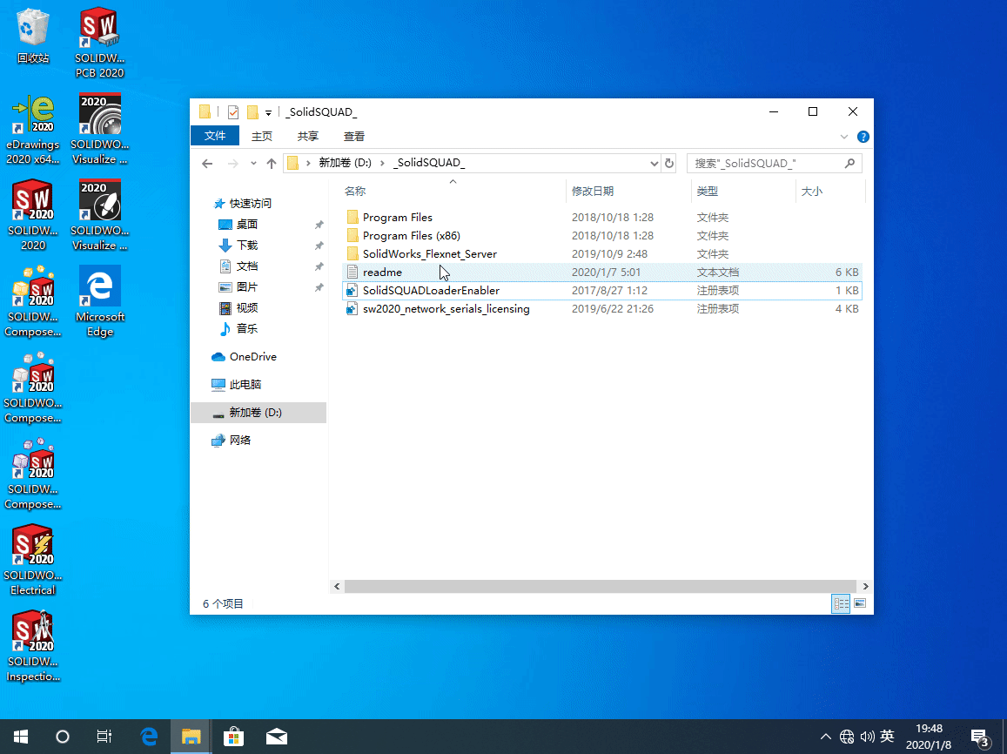Open Microsoft Store from taskbar
The width and height of the screenshot is (1007, 754).
(x=233, y=737)
